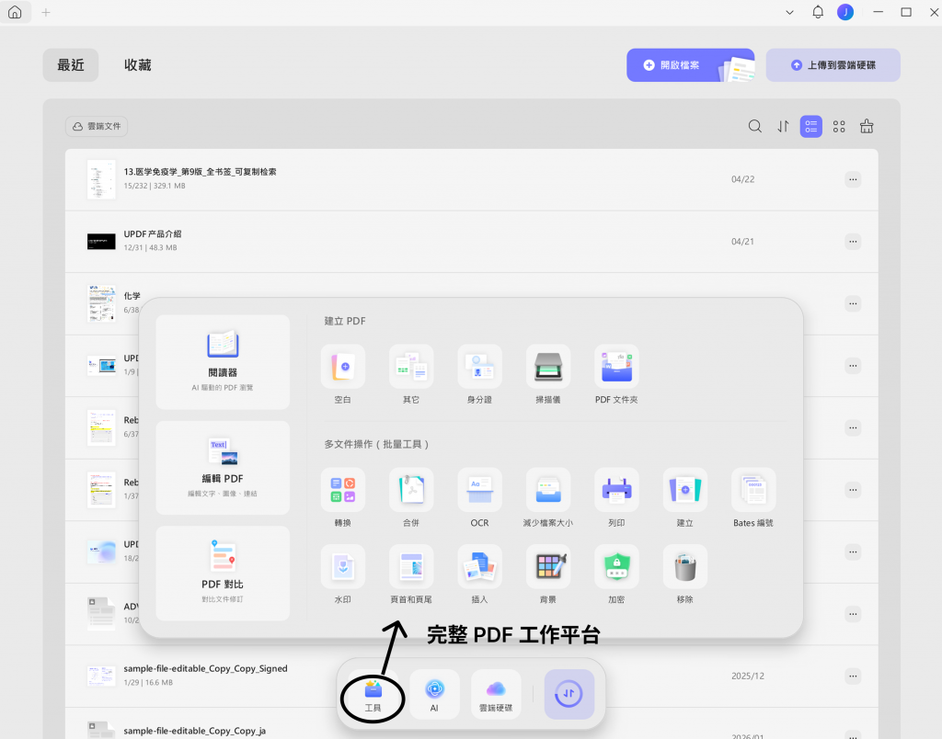Add a new tab with plus
942x739 pixels.
coord(46,12)
